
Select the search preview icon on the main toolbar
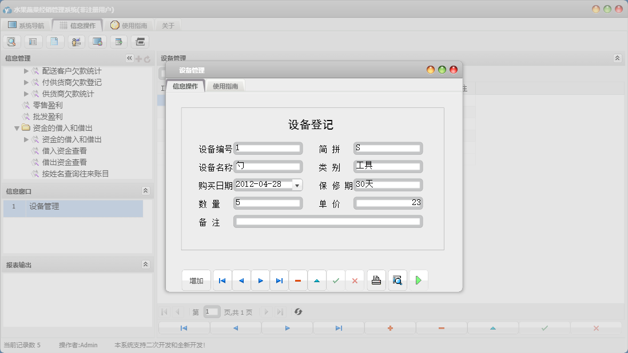point(11,41)
